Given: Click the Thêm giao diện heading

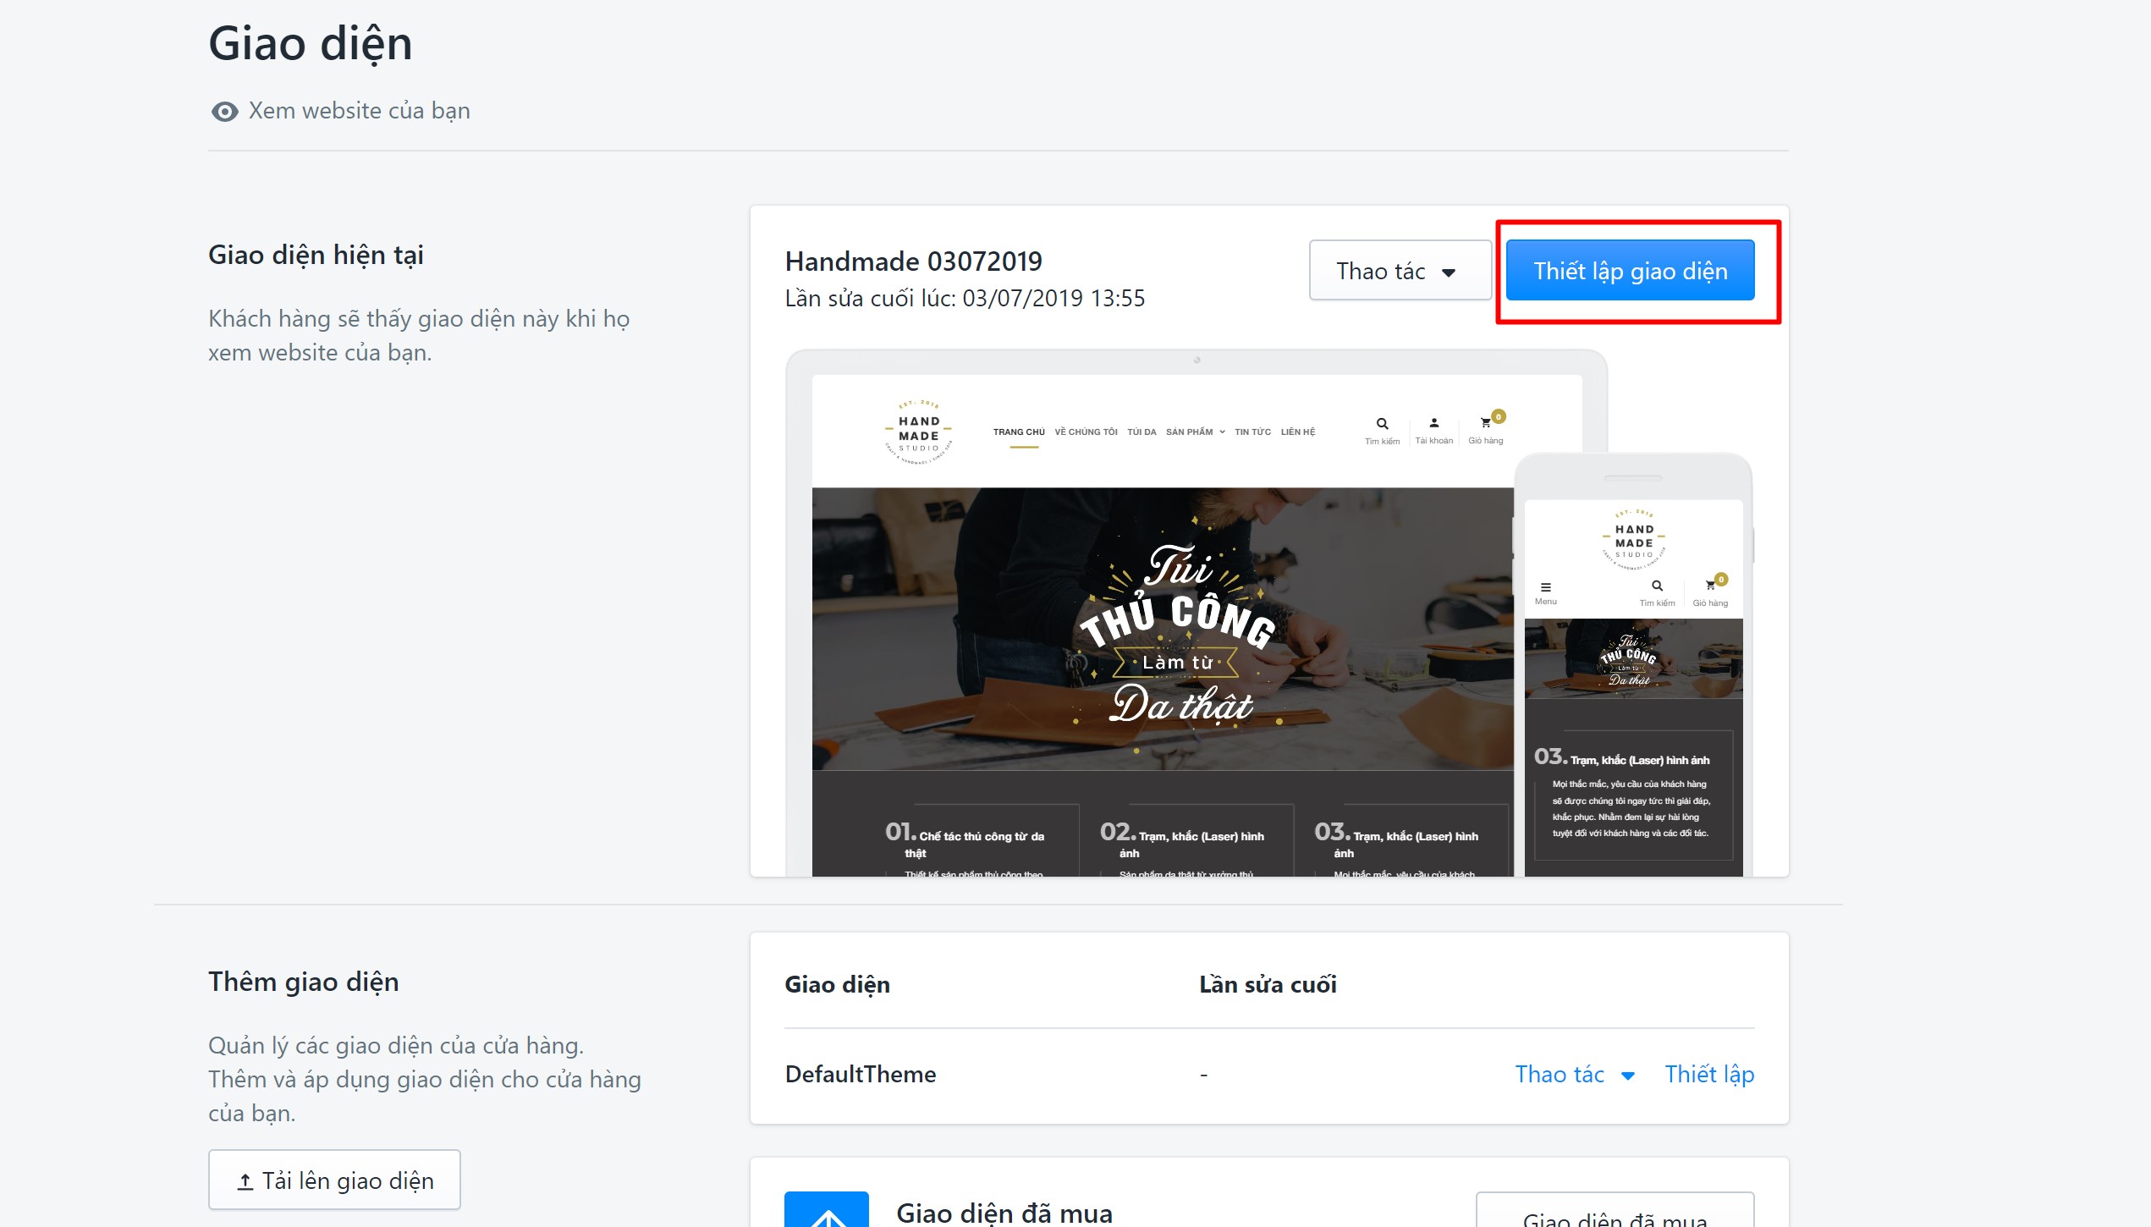Looking at the screenshot, I should 303,982.
